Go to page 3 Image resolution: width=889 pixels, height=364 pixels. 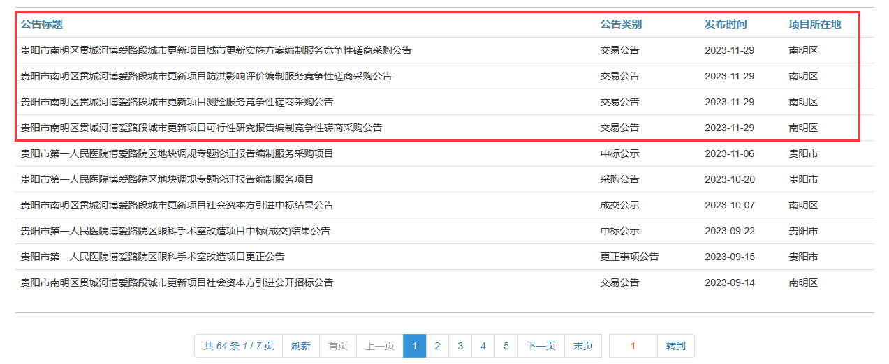460,346
